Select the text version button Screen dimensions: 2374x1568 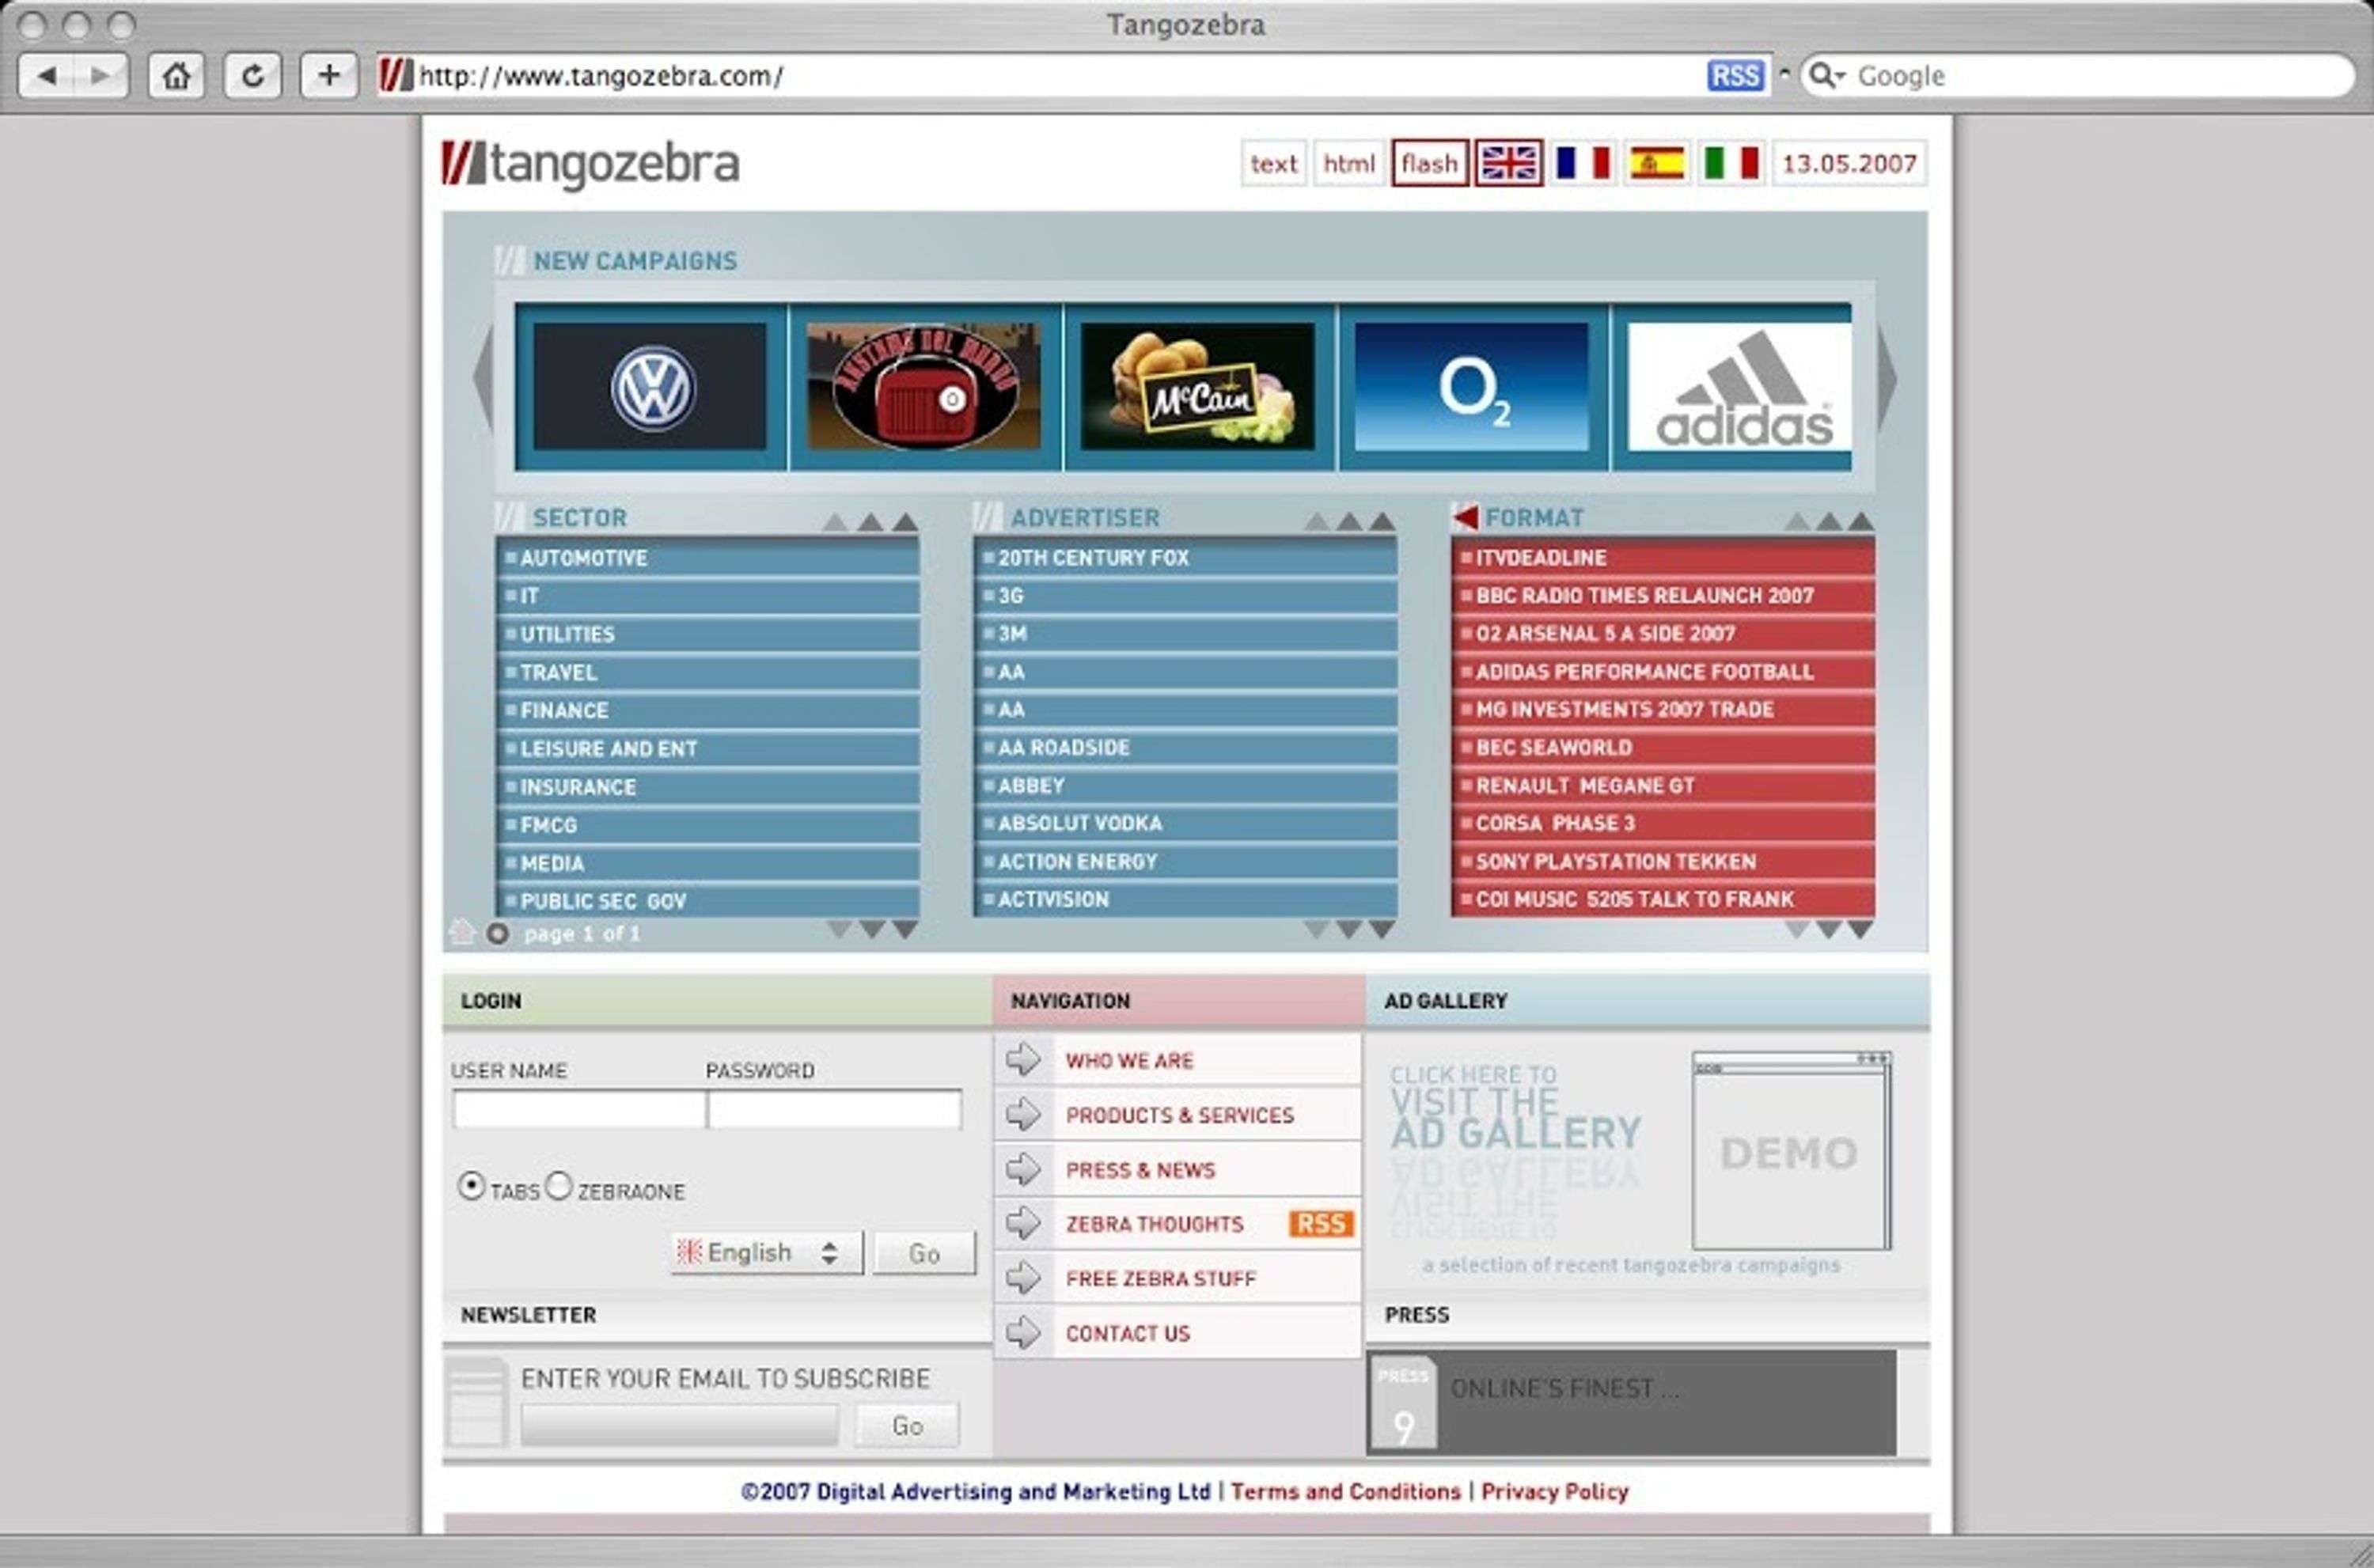coord(1273,163)
